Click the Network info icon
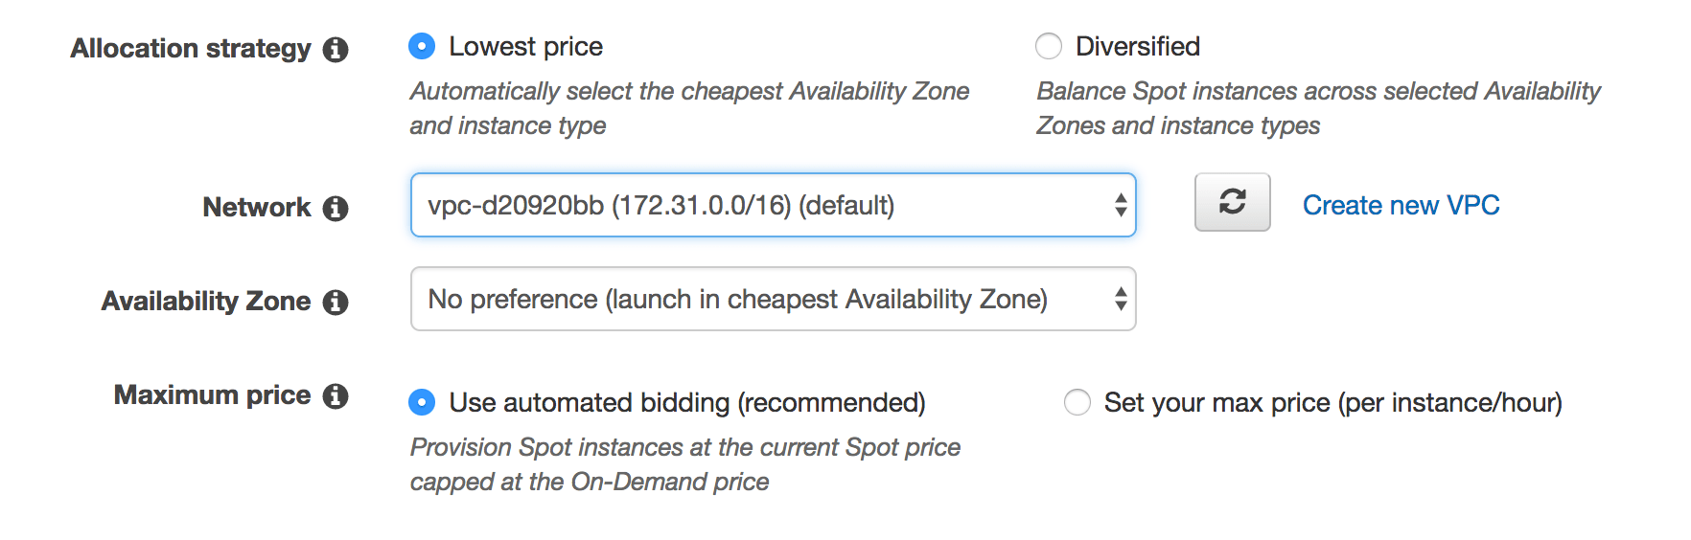This screenshot has width=1691, height=540. pos(336,209)
